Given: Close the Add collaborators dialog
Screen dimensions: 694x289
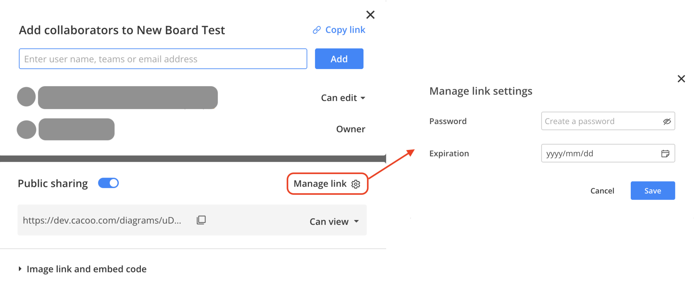Looking at the screenshot, I should tap(370, 15).
